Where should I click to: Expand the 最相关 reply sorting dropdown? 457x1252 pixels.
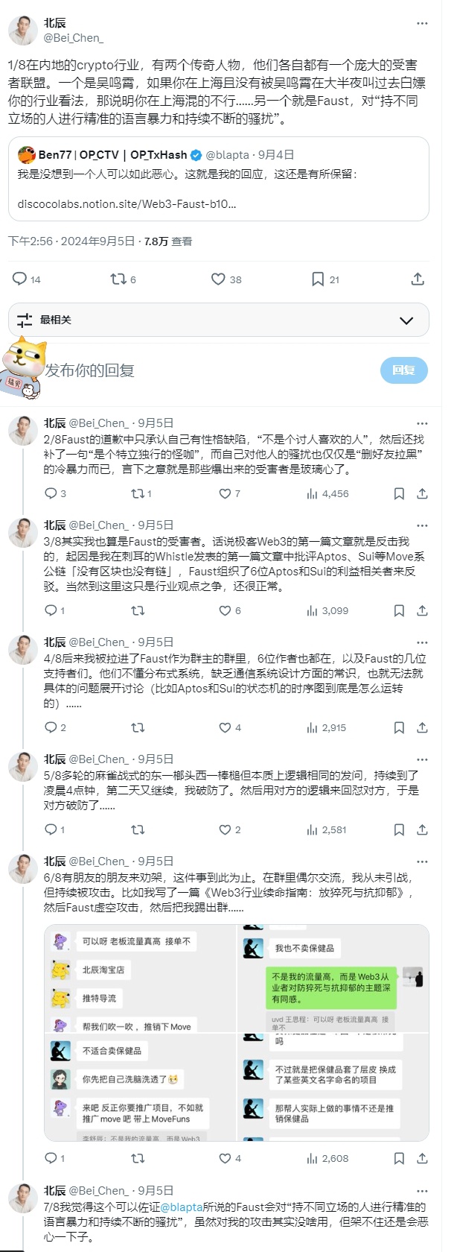click(x=406, y=320)
